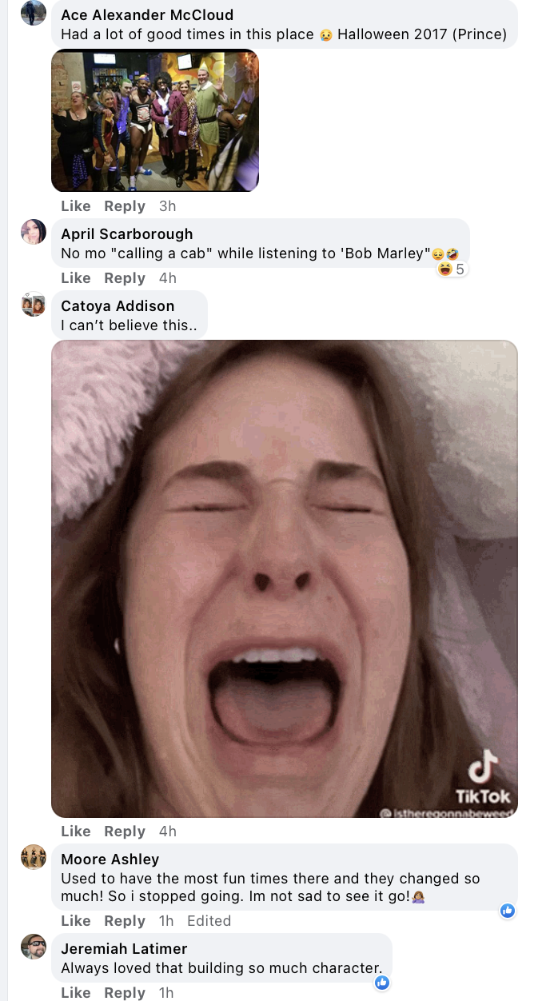Like Jeremiah Latimer's comment
Screen dimensions: 550x1001
(x=76, y=993)
